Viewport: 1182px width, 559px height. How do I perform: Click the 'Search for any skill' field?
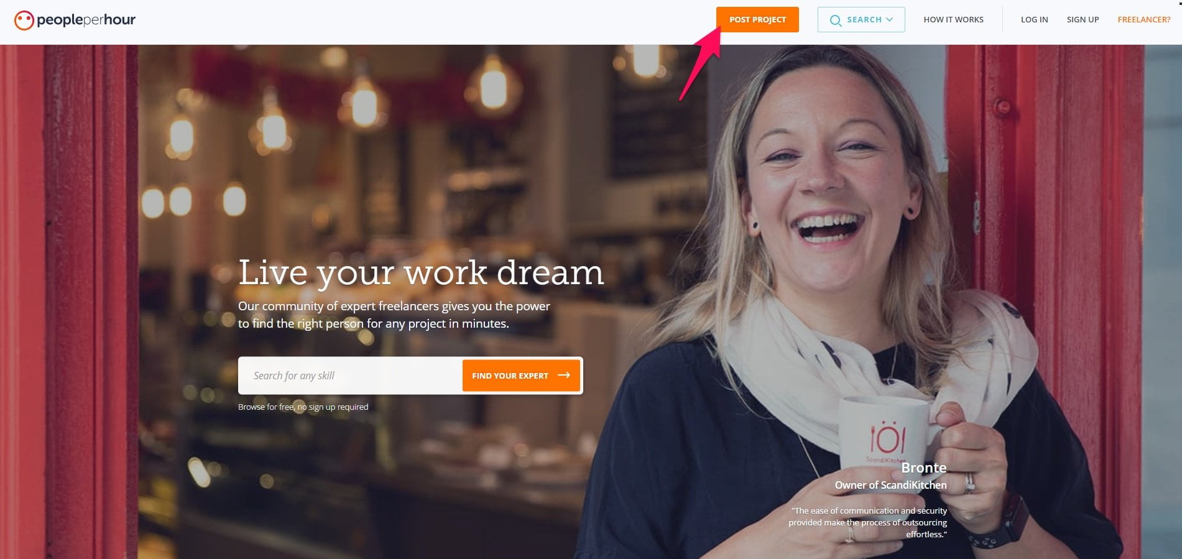tap(350, 376)
